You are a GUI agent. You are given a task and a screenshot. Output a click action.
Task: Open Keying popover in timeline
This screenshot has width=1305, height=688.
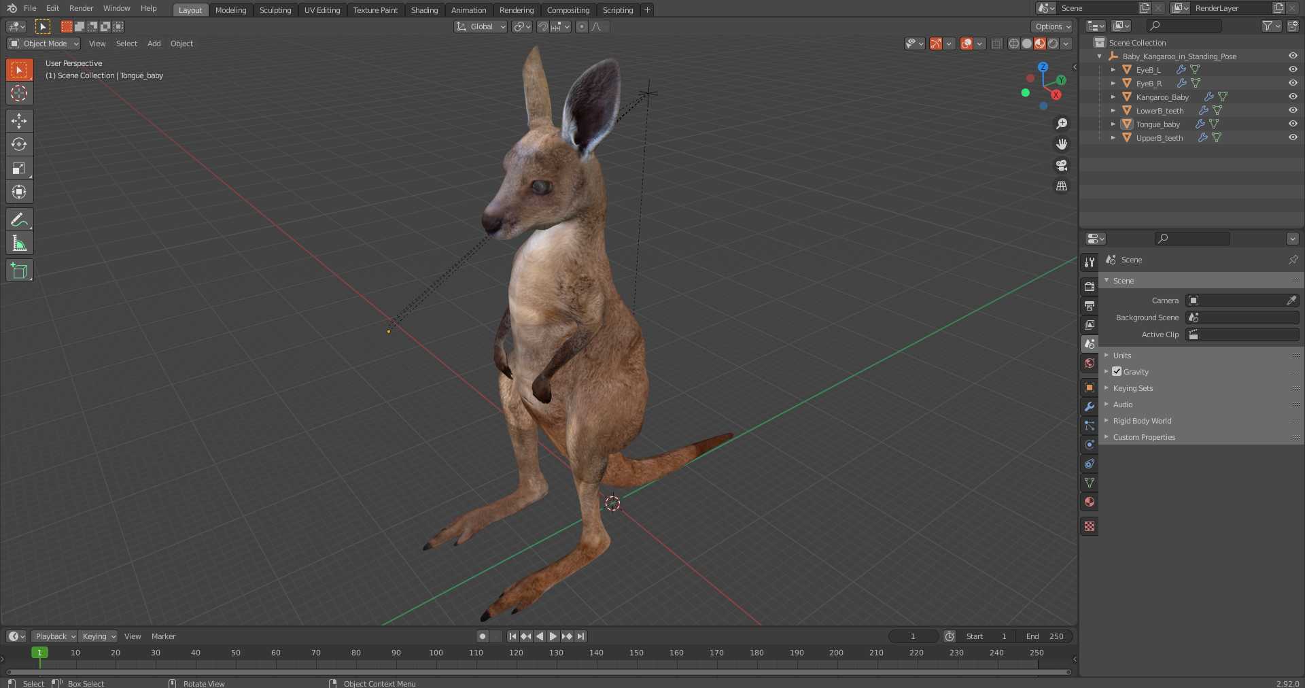pos(99,636)
